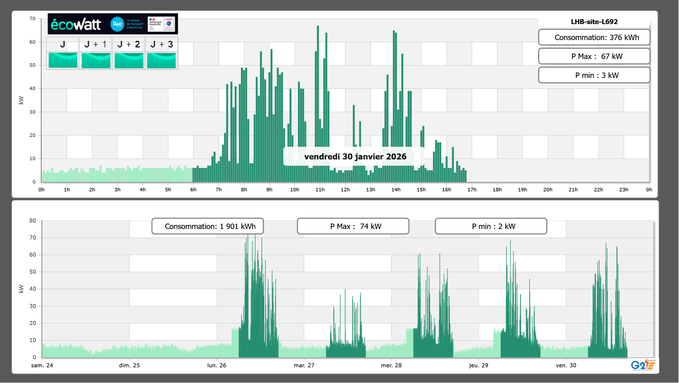Click the ven. 30 axis label
The width and height of the screenshot is (679, 383).
[x=566, y=365]
